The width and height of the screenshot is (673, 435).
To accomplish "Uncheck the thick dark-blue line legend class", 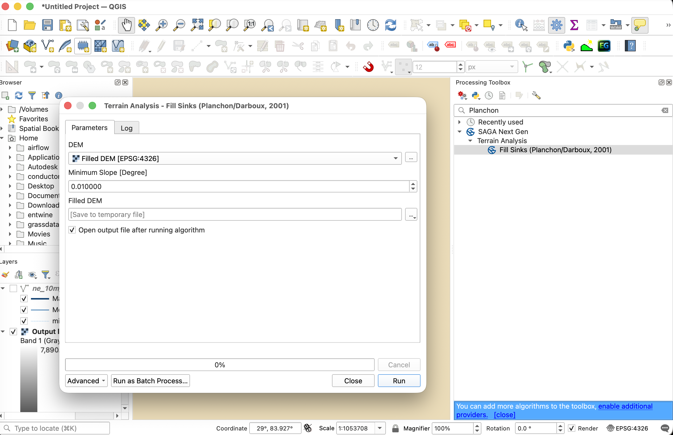I will (24, 299).
